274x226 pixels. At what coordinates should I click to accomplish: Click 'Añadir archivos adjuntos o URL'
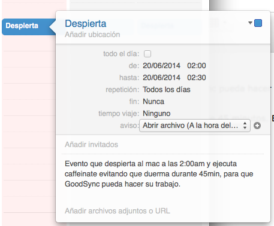coord(118,211)
